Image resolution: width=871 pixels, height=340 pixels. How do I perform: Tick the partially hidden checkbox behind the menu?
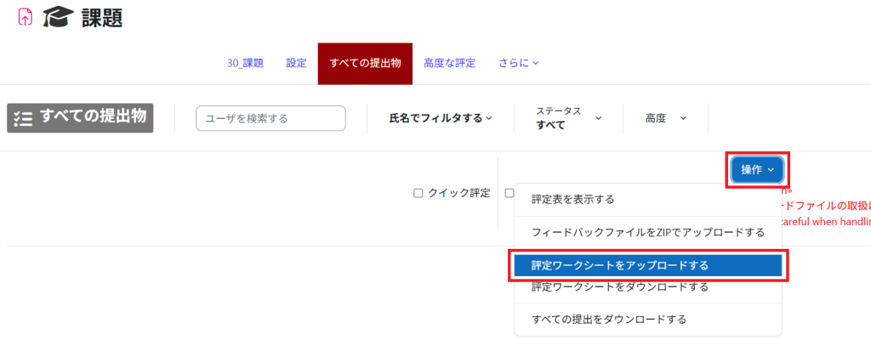[509, 193]
